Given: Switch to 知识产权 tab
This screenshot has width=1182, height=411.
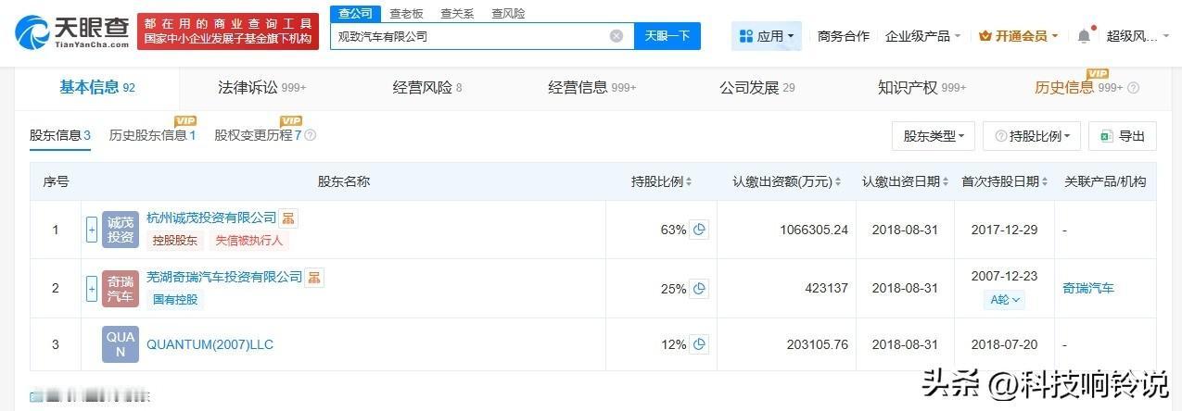Looking at the screenshot, I should 921,87.
